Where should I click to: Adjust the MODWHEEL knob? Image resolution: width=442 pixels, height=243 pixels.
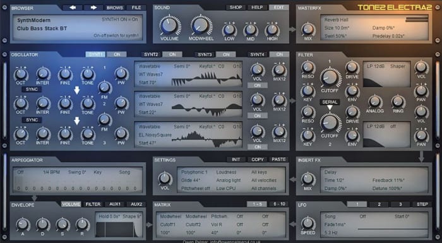tap(201, 25)
